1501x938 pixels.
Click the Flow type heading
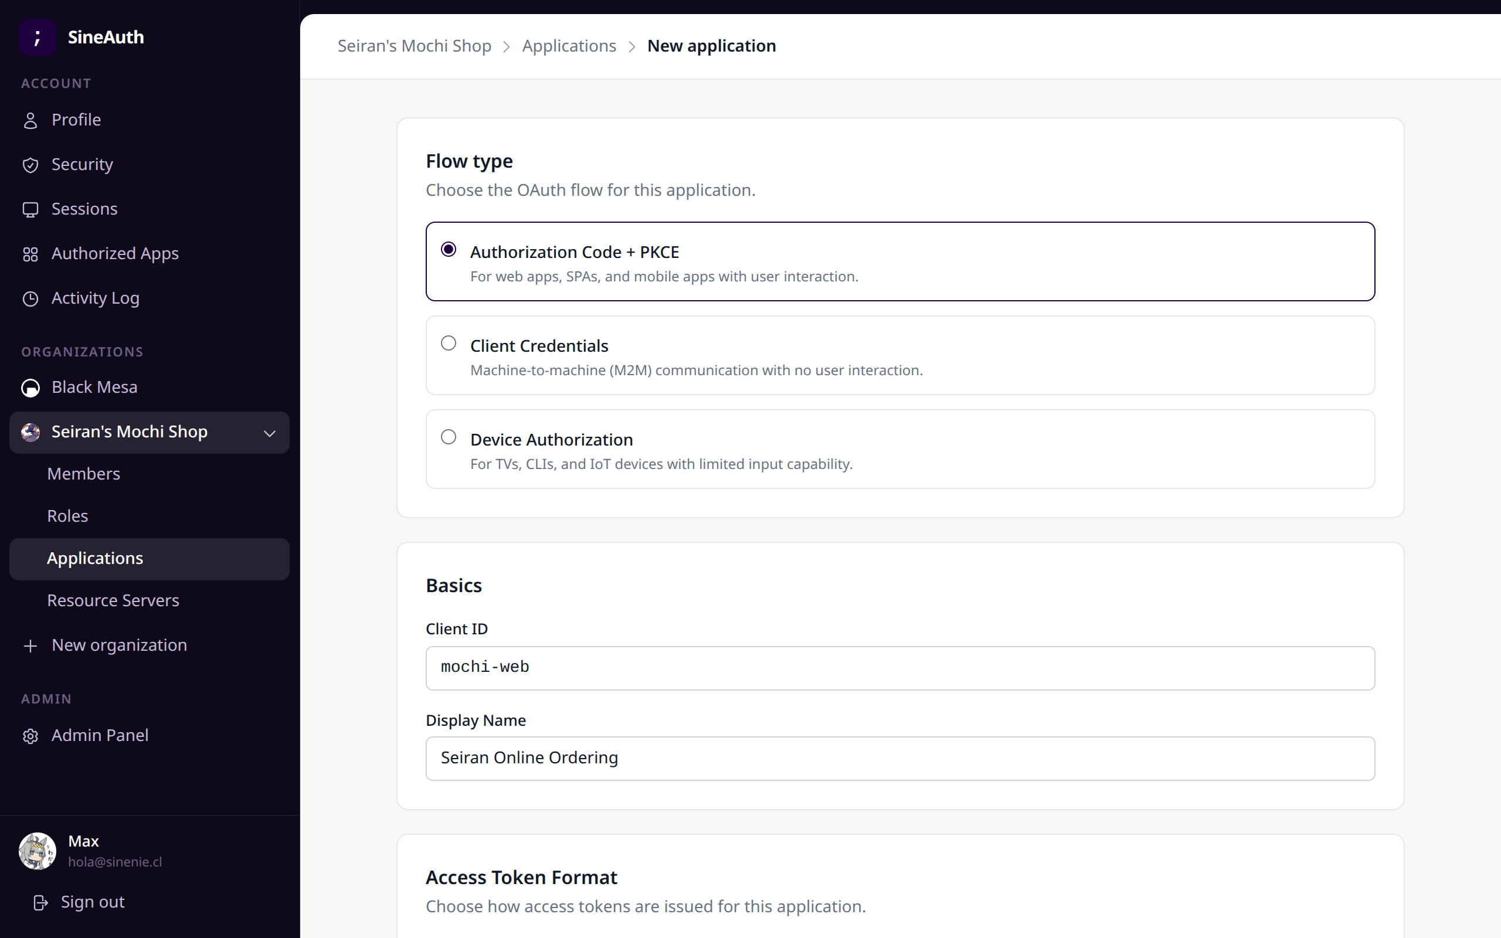[x=469, y=161]
